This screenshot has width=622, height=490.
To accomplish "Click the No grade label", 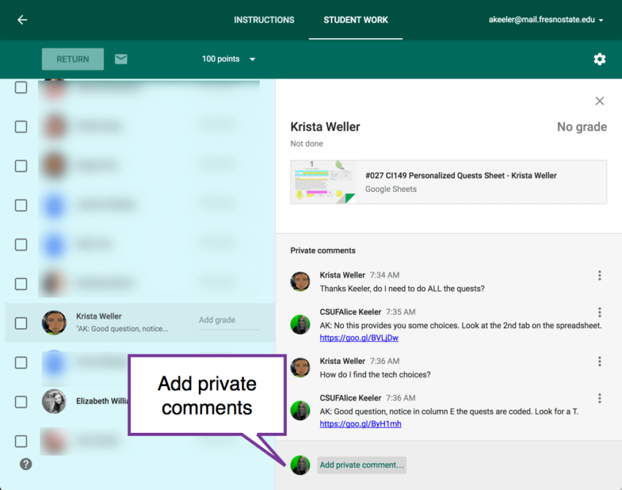I will [582, 127].
